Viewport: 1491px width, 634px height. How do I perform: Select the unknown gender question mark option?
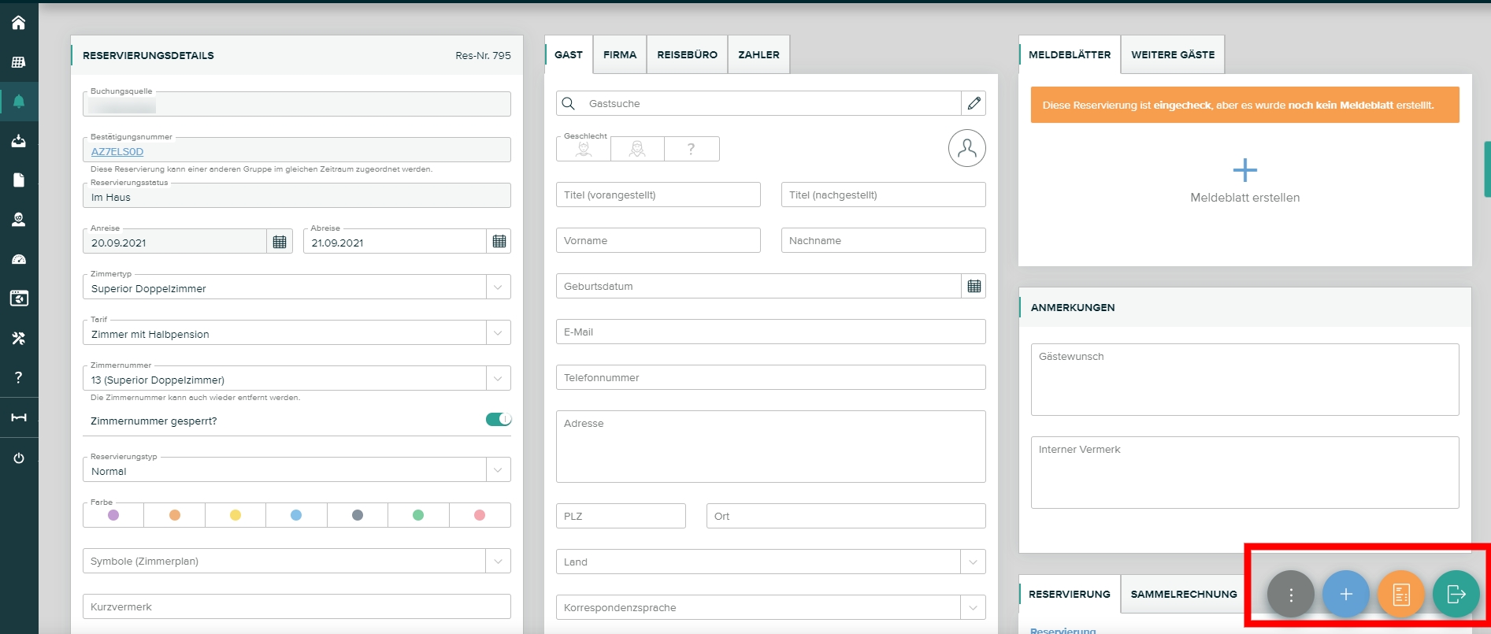(691, 149)
